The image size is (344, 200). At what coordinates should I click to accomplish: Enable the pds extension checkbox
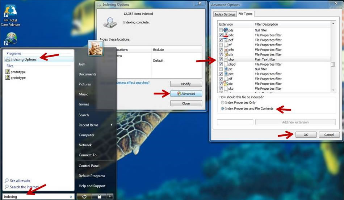[221, 30]
